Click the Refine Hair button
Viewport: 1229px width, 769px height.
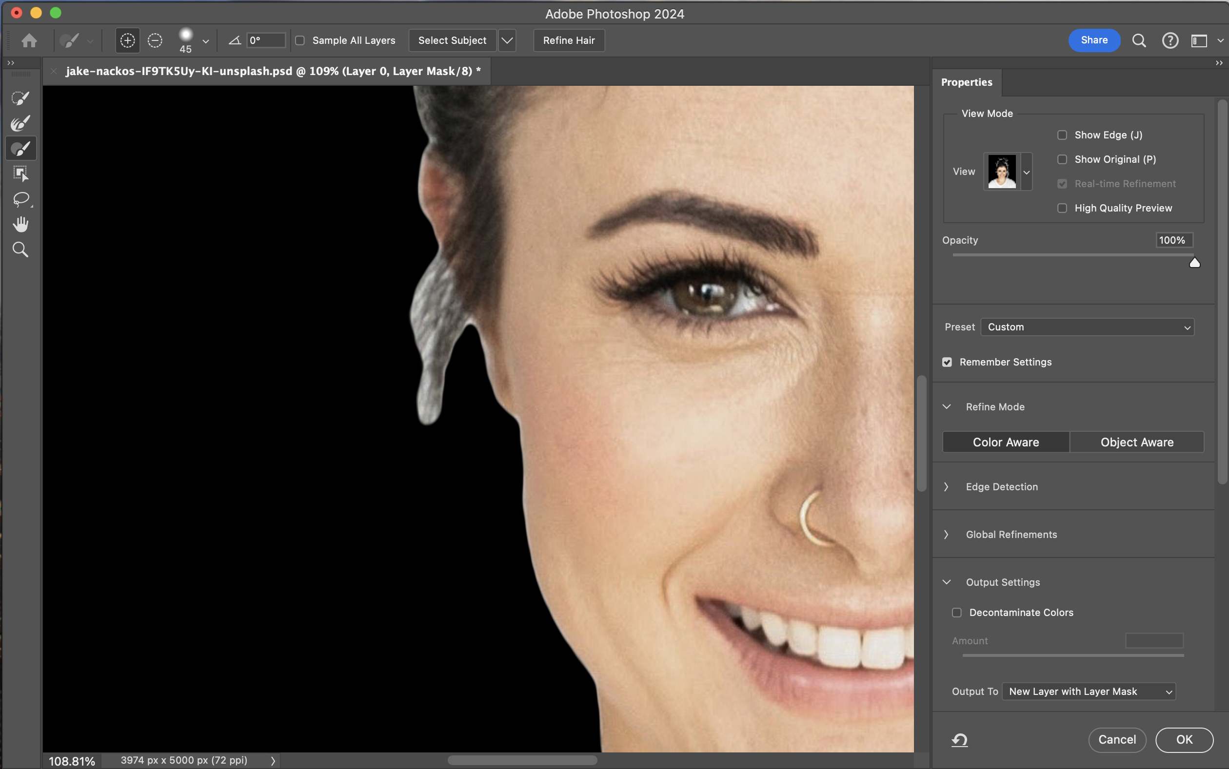[x=569, y=40]
